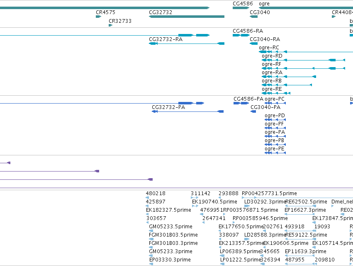Screen dimensions: 353x266
Task: Open EST feature 19093
Action: click(322, 226)
